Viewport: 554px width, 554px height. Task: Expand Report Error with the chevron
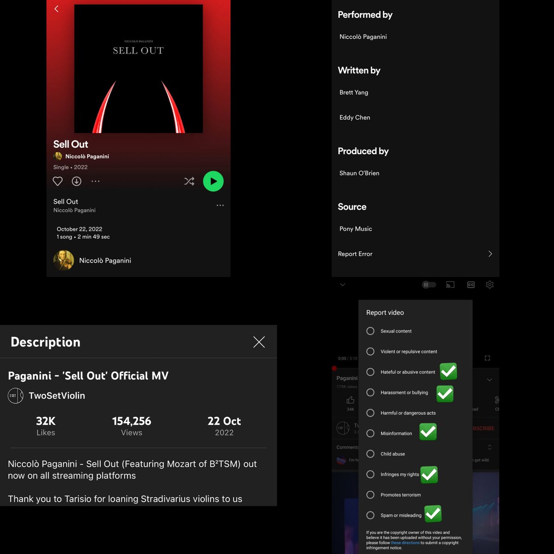(490, 254)
